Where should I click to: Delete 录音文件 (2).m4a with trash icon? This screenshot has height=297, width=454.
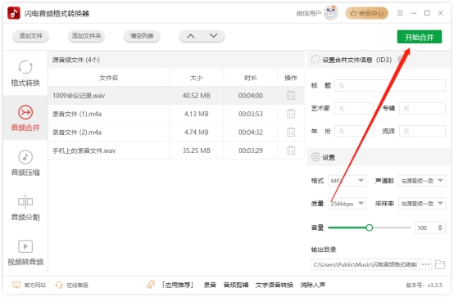291,133
